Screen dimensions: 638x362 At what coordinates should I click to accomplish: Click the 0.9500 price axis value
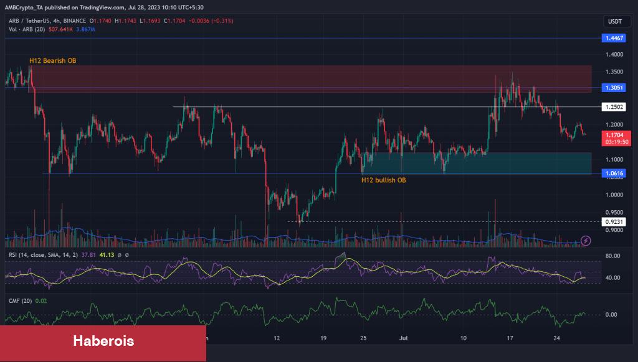tap(614, 213)
